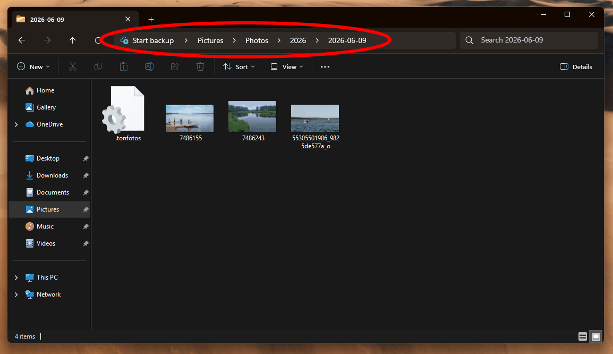Switch to large thumbnails view icon
Image resolution: width=613 pixels, height=354 pixels.
click(596, 336)
